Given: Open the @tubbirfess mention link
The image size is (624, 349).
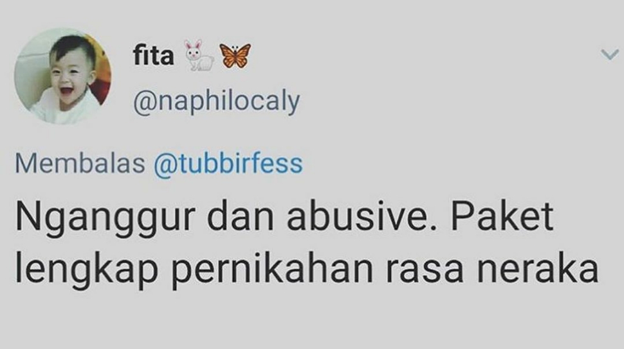Looking at the screenshot, I should click(x=228, y=164).
